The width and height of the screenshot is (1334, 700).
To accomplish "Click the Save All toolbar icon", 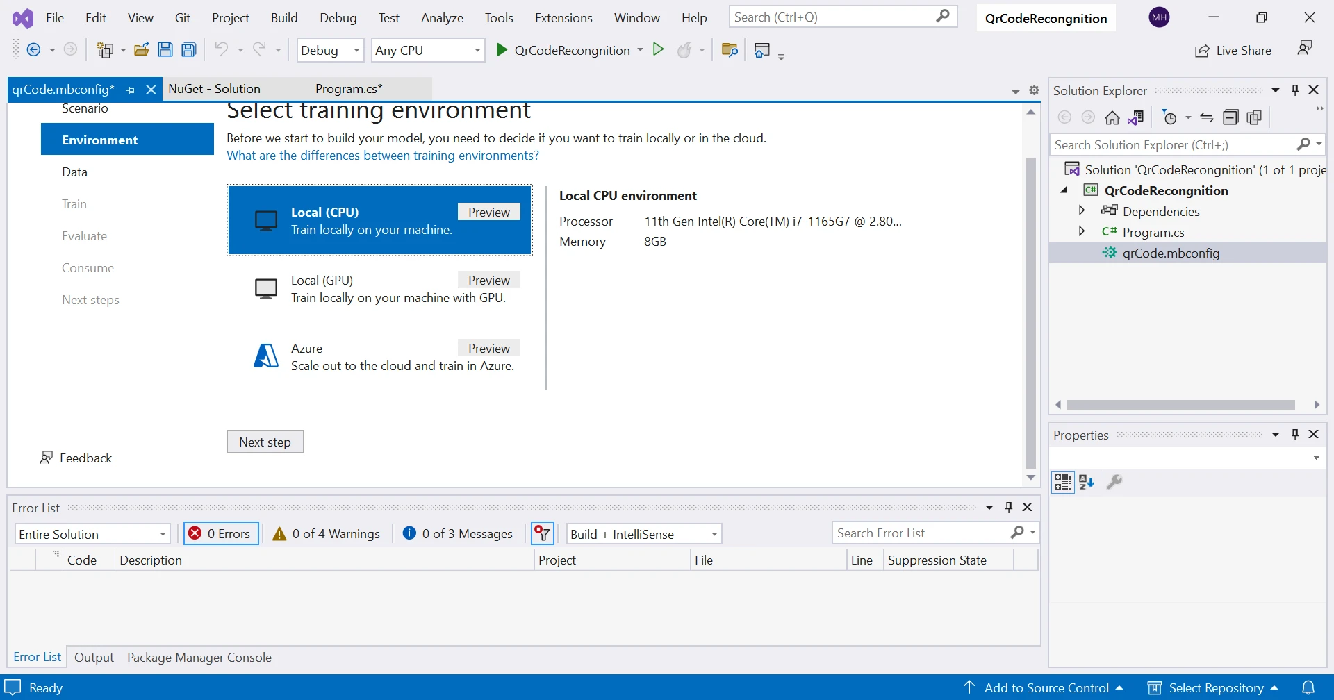I will 189,50.
